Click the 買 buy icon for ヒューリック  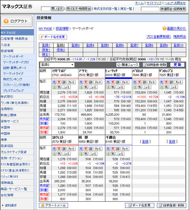tap(113, 82)
